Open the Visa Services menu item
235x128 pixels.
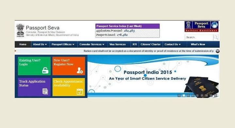pyautogui.click(x=117, y=44)
